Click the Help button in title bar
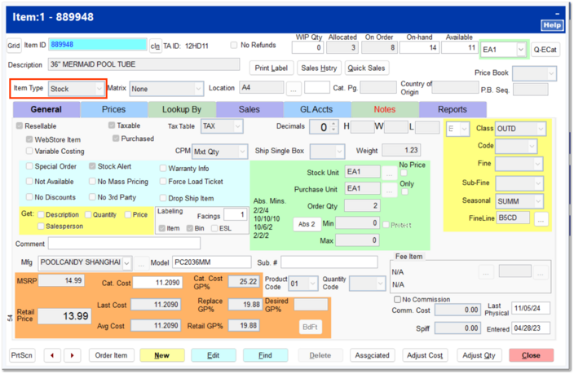The height and width of the screenshot is (374, 574). [552, 26]
